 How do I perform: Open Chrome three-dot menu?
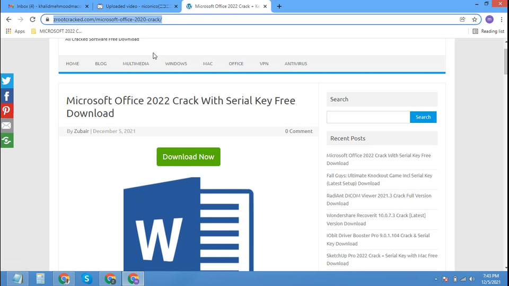pyautogui.click(x=502, y=20)
